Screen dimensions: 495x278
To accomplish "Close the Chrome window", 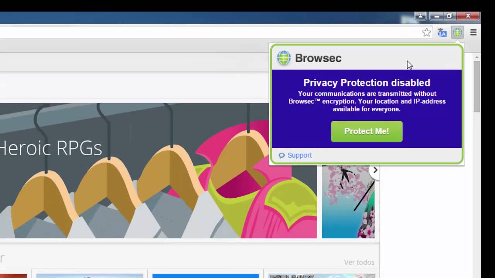I will coord(468,16).
